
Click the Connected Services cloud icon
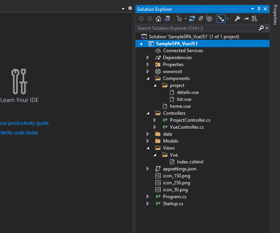[158, 51]
